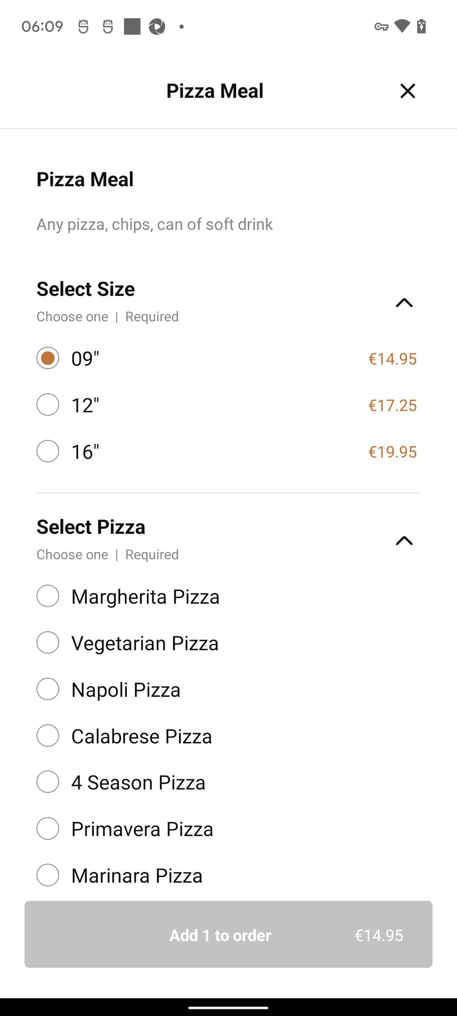Tap the battery charging icon

(x=421, y=26)
